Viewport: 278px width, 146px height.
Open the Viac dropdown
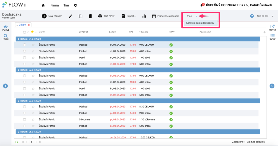[x=192, y=16]
